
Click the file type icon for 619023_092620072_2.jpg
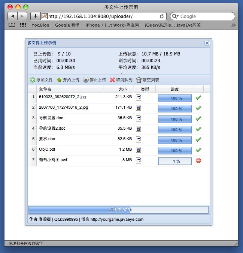pyautogui.click(x=139, y=97)
